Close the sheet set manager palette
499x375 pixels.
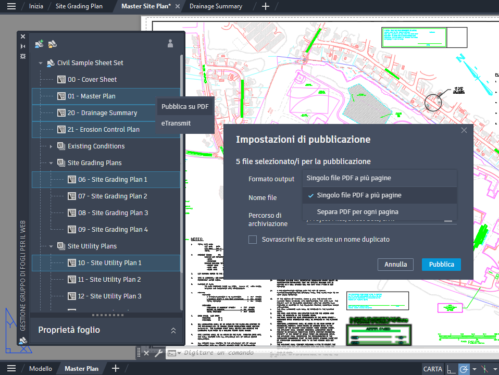[23, 36]
